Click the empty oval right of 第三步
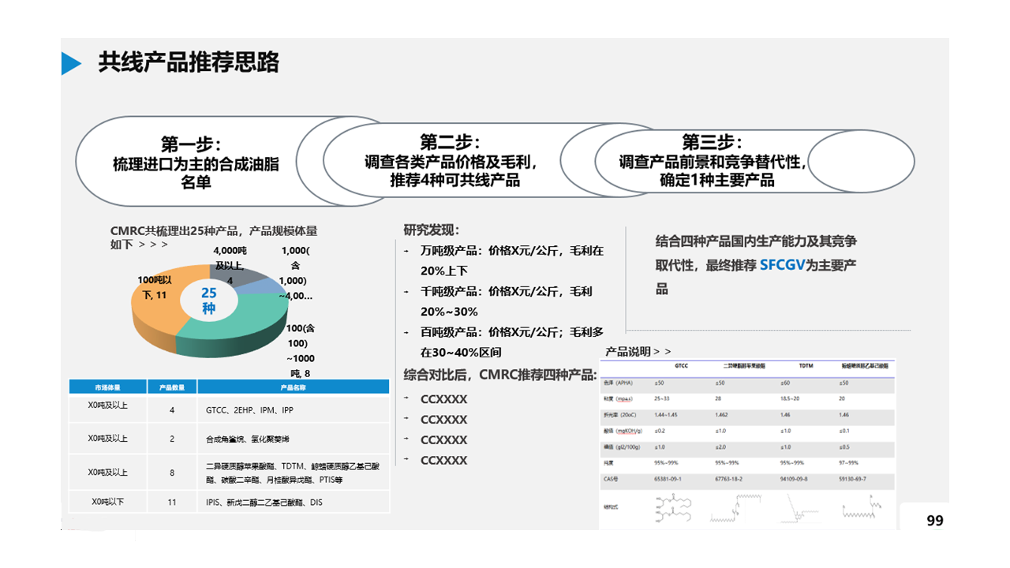The image size is (1010, 568). pyautogui.click(x=862, y=162)
